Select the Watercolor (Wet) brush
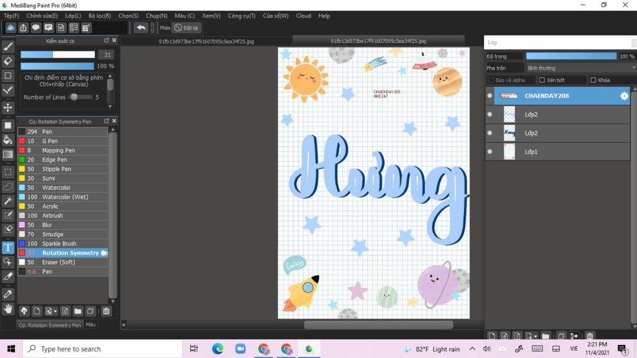 tap(63, 197)
